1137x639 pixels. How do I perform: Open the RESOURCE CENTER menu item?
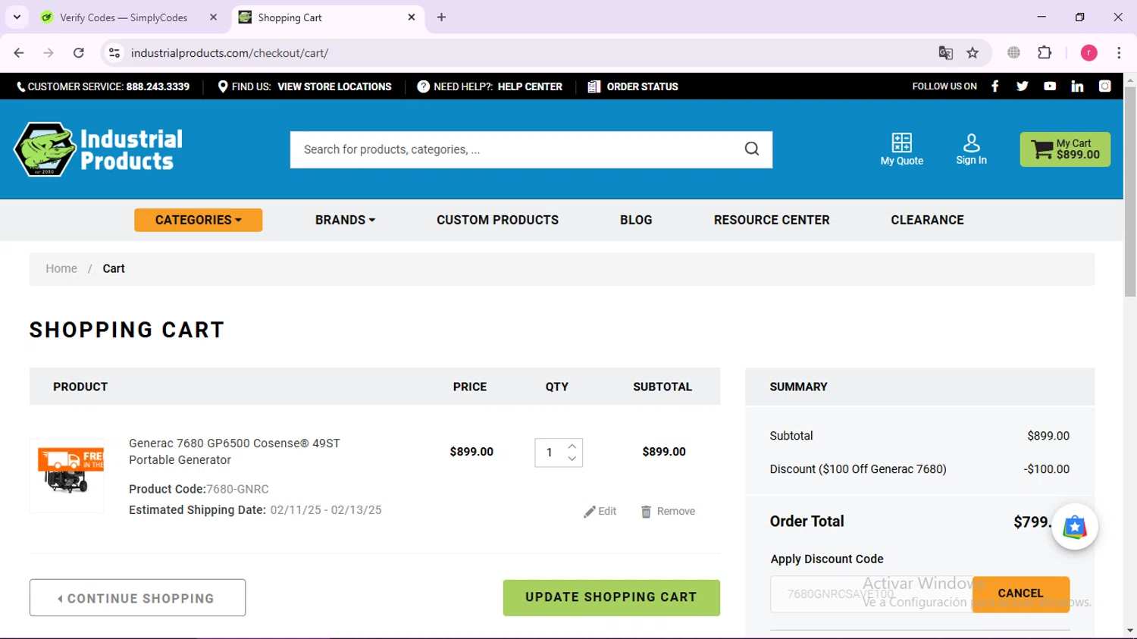click(x=772, y=220)
